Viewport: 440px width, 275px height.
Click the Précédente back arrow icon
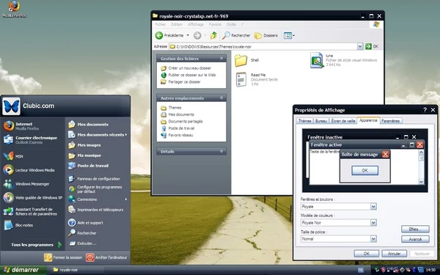tap(159, 35)
